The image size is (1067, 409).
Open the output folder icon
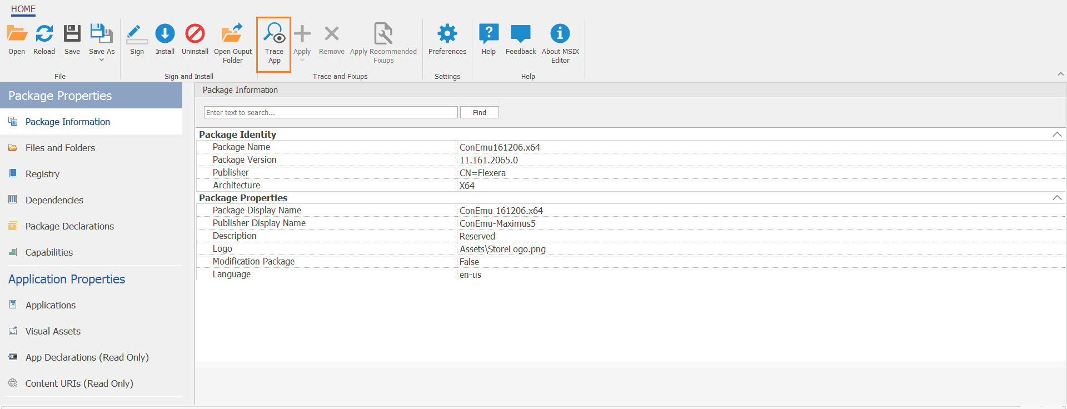(232, 33)
